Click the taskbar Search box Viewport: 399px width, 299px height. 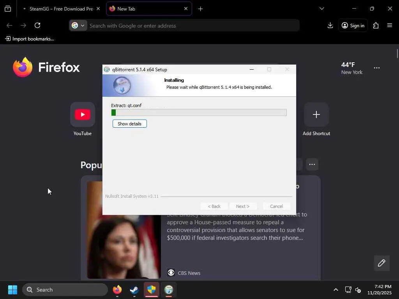65,290
